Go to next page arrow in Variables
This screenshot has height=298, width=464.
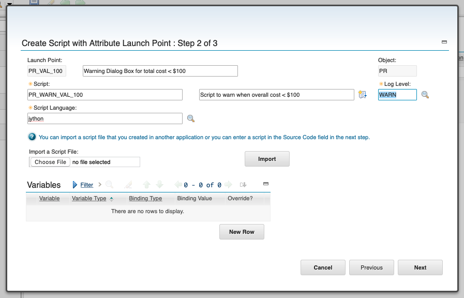tap(228, 185)
